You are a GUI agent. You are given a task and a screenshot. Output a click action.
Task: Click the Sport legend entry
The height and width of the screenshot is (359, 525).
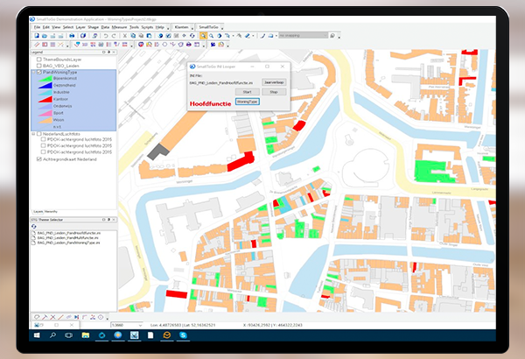(x=59, y=113)
